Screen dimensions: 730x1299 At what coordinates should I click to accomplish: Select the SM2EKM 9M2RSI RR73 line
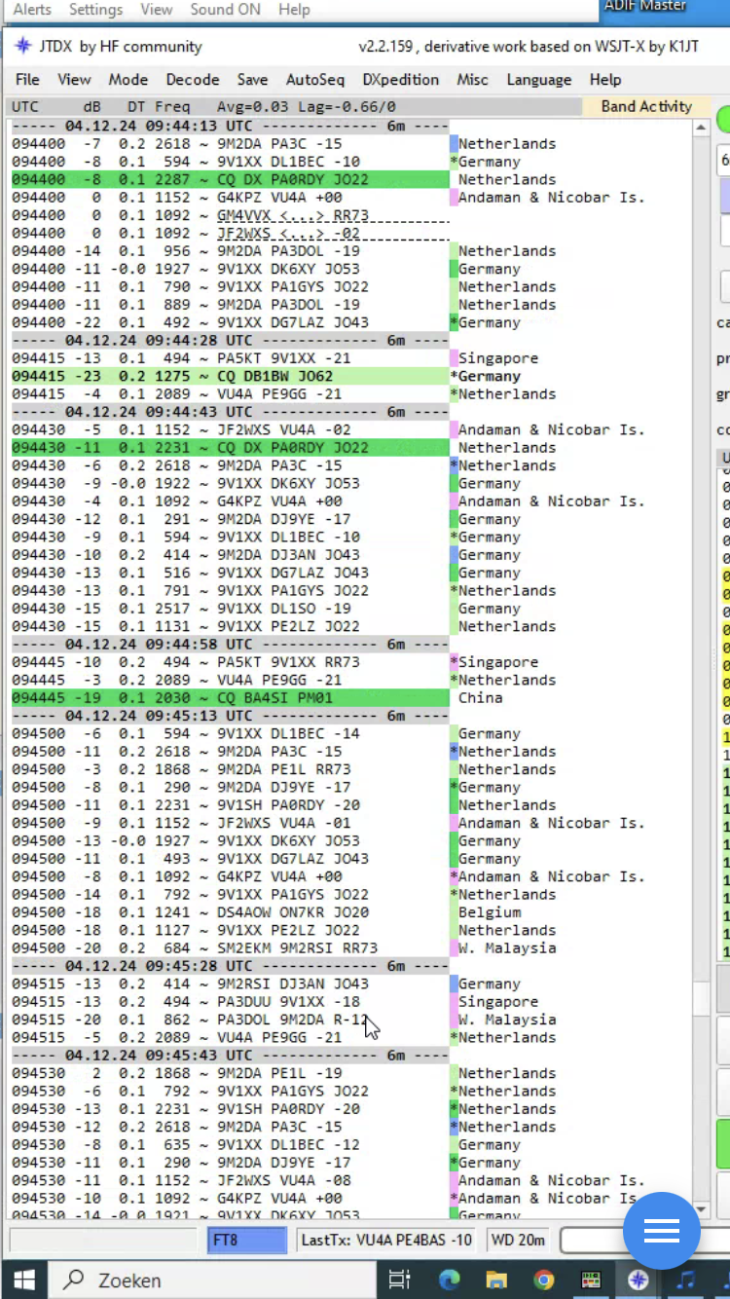click(230, 948)
